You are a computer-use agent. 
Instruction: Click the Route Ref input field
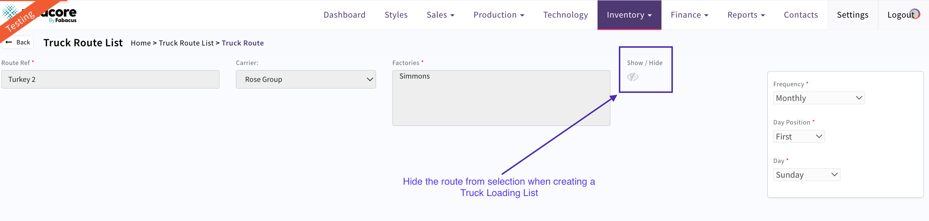click(110, 79)
